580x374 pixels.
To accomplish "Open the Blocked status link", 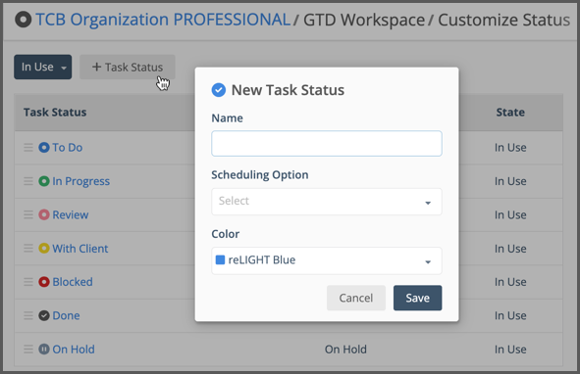I will click(x=73, y=282).
